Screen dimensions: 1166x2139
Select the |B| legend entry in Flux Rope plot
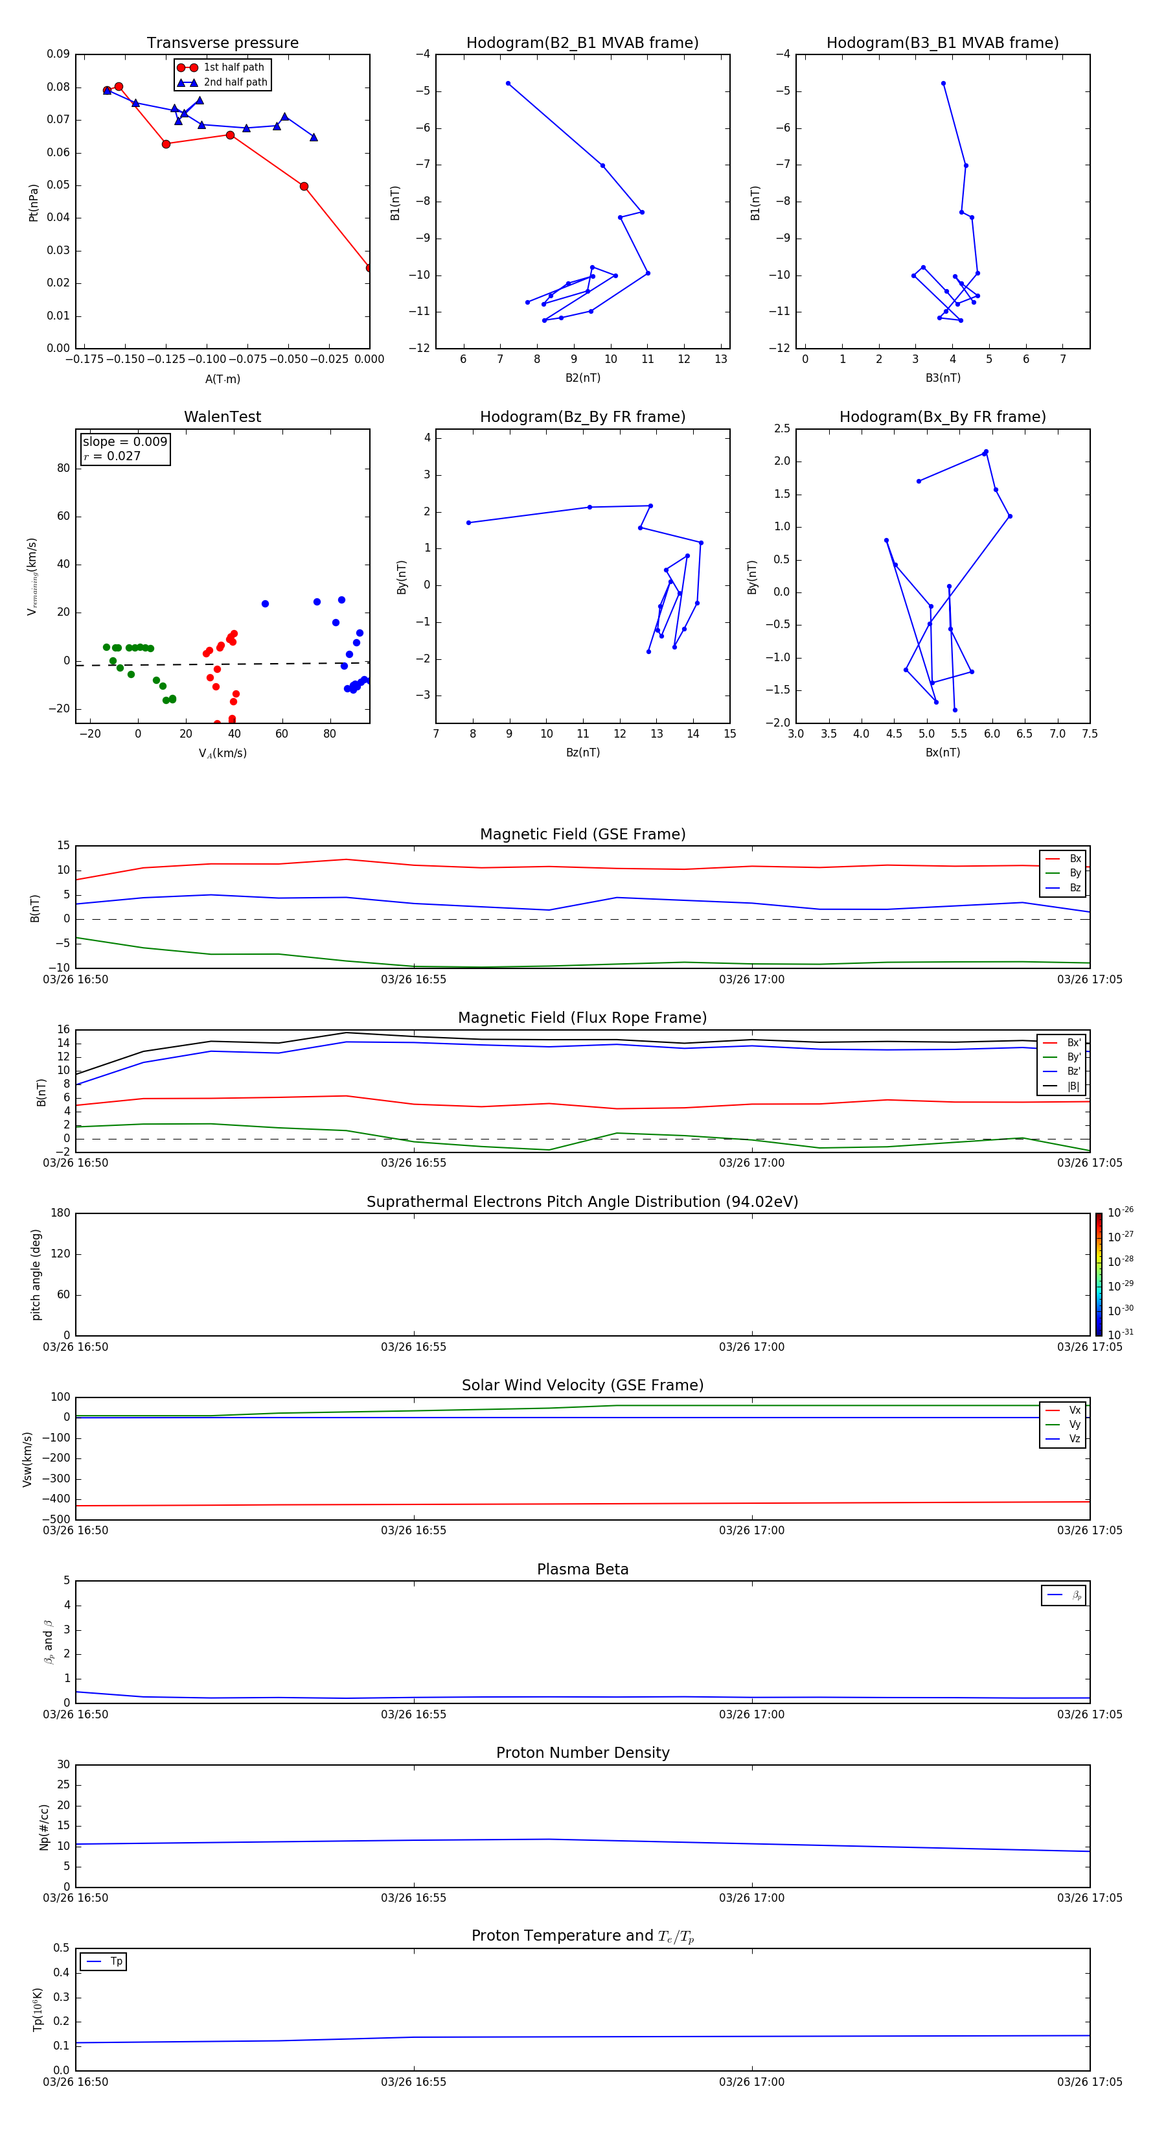(1062, 1086)
